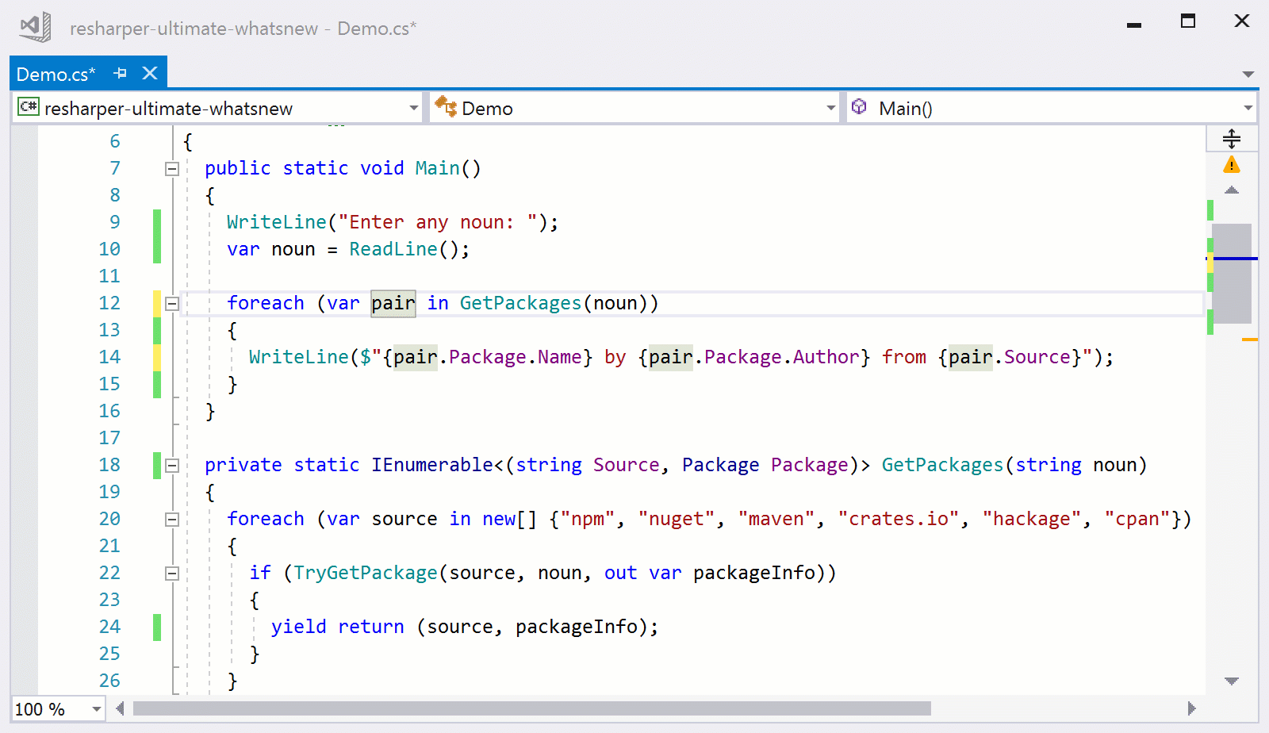
Task: Minimize the Visual Studio window
Action: click(1134, 24)
